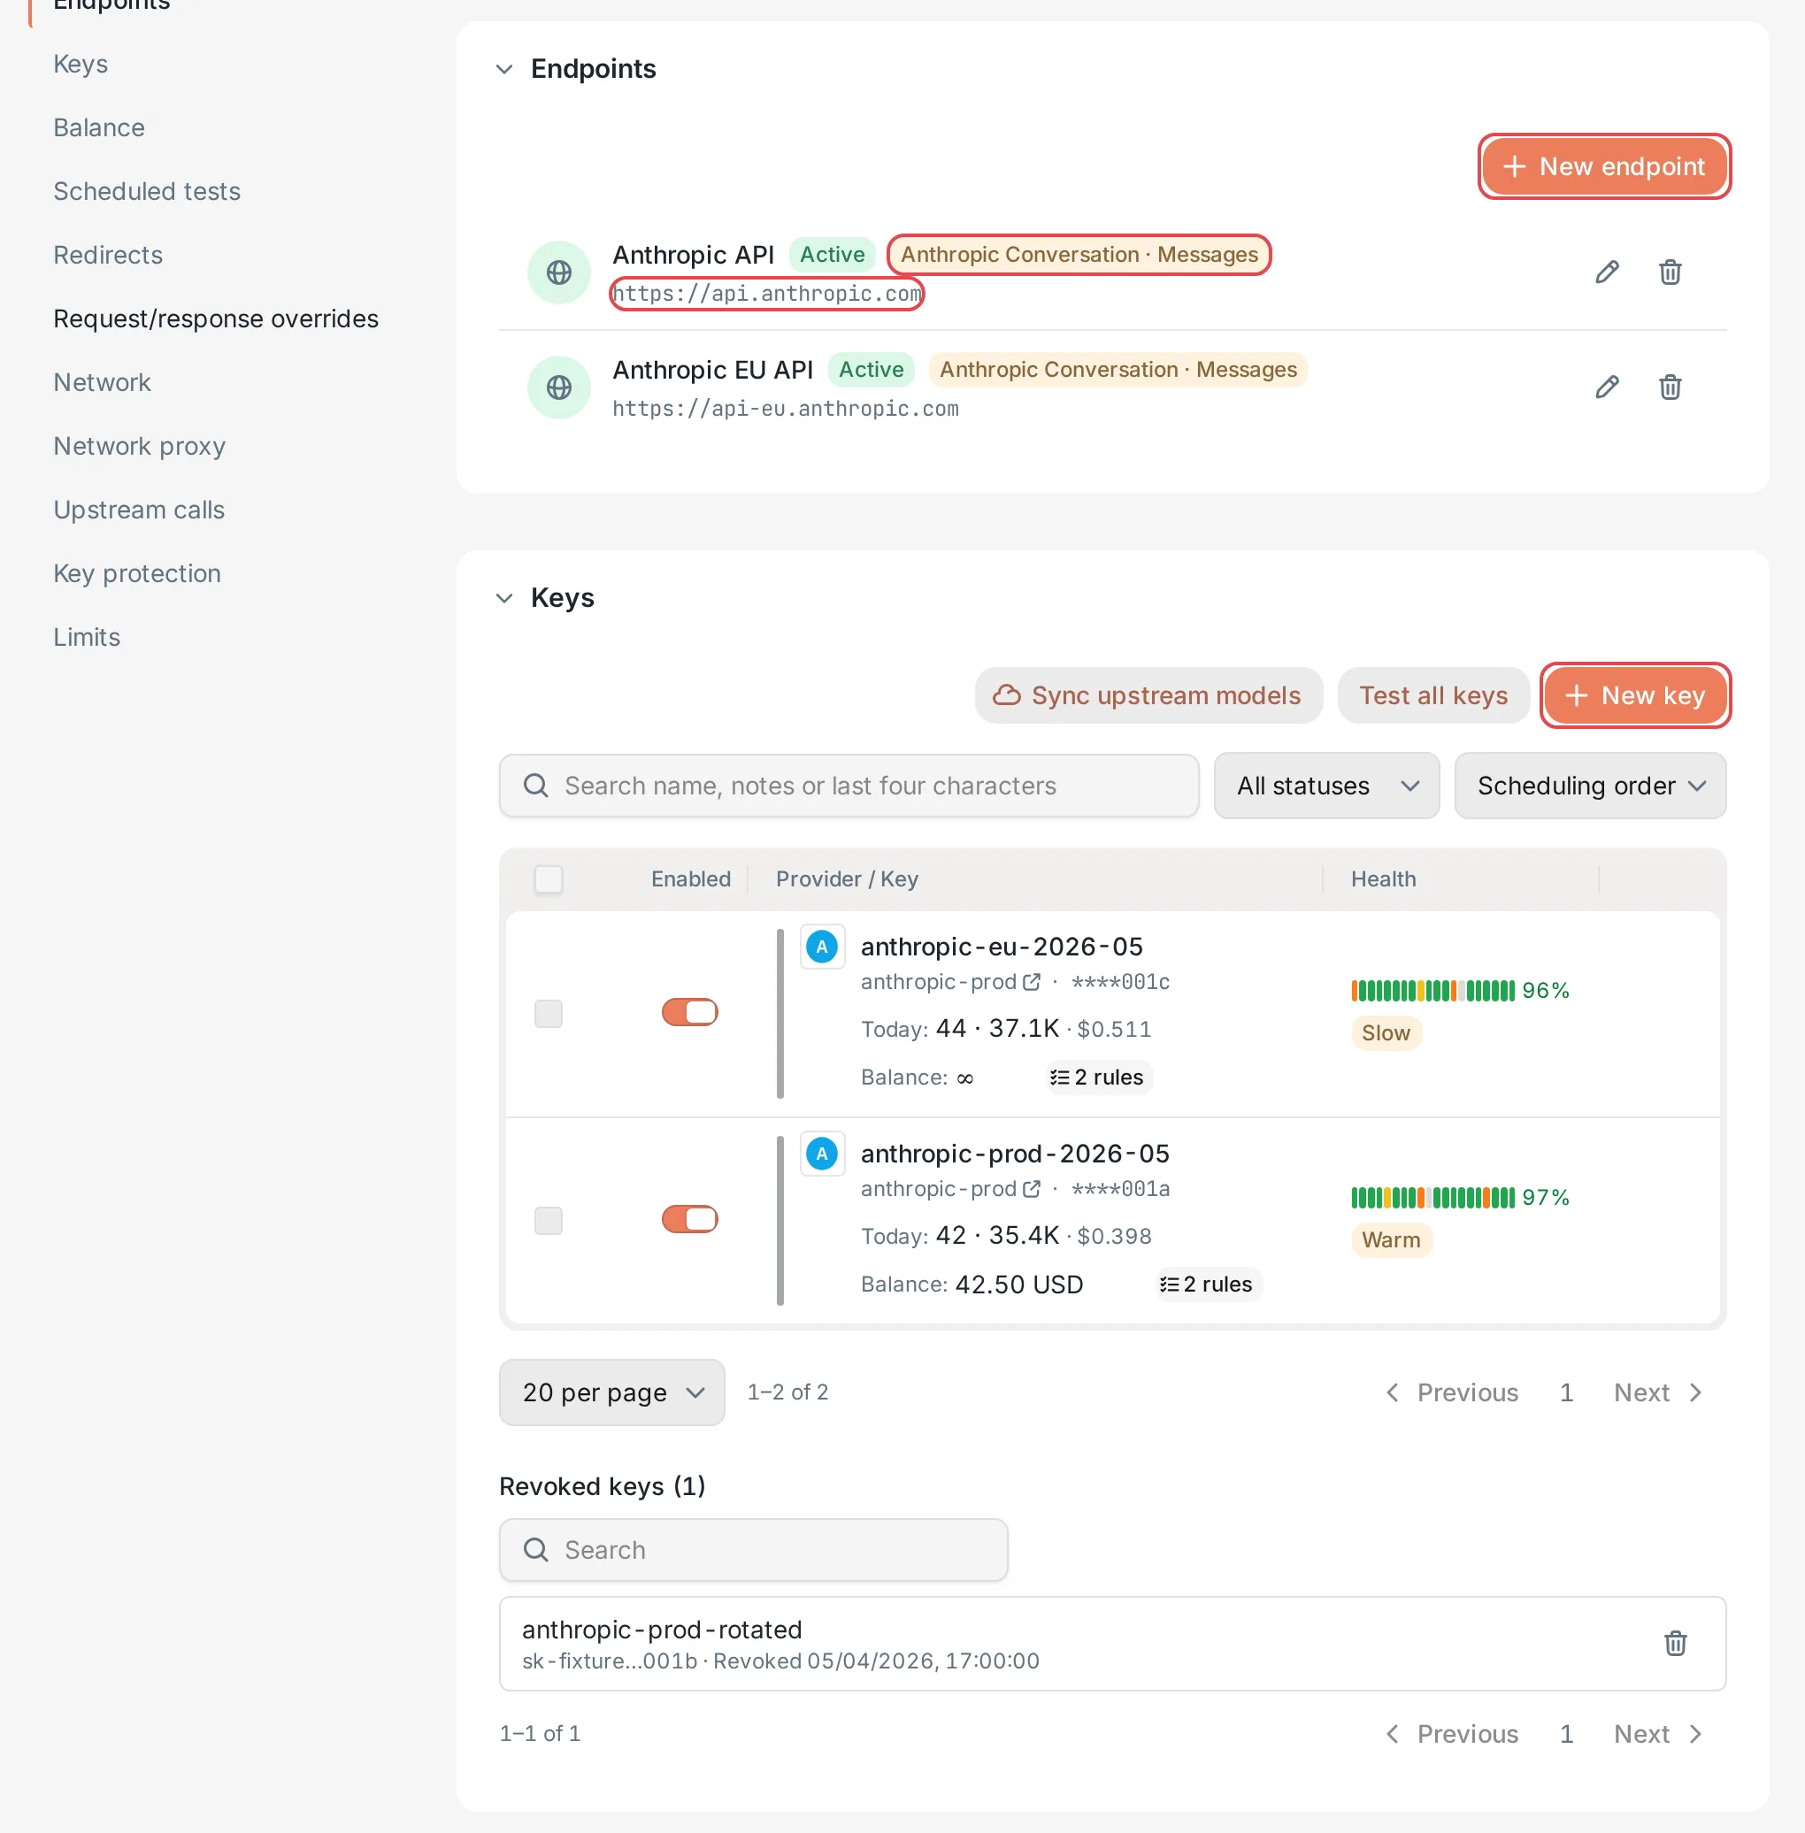Click Next in keys pagination

pyautogui.click(x=1658, y=1392)
